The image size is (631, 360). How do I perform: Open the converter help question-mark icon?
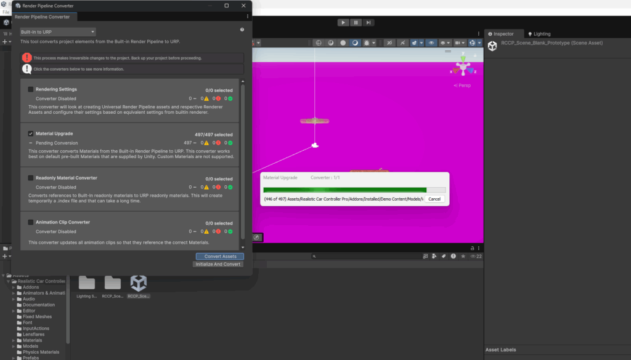[x=242, y=30]
